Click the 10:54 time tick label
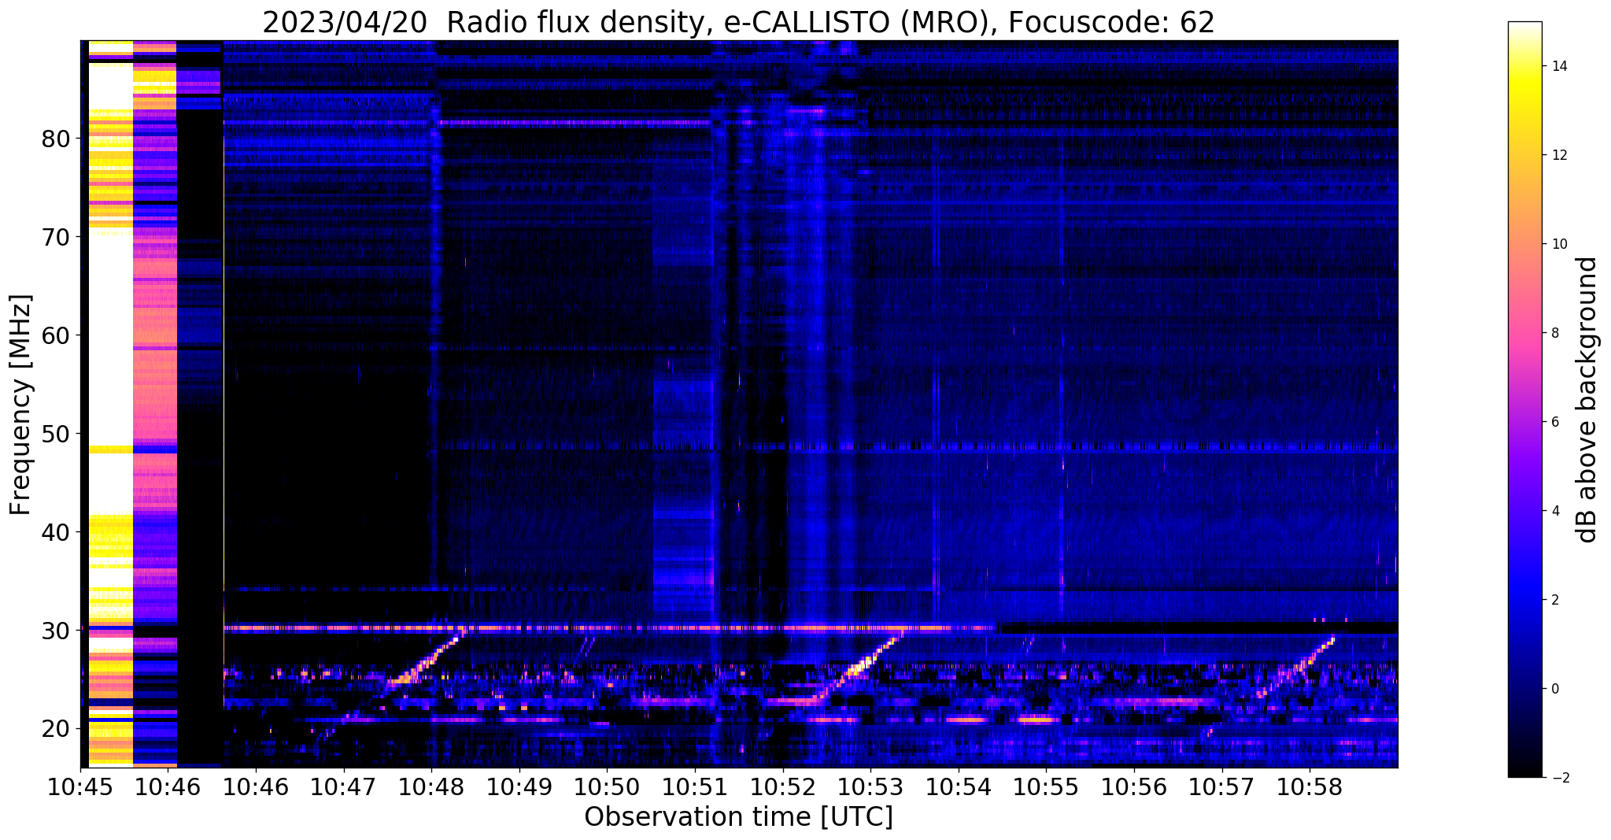Image resolution: width=1611 pixels, height=840 pixels. [x=959, y=786]
